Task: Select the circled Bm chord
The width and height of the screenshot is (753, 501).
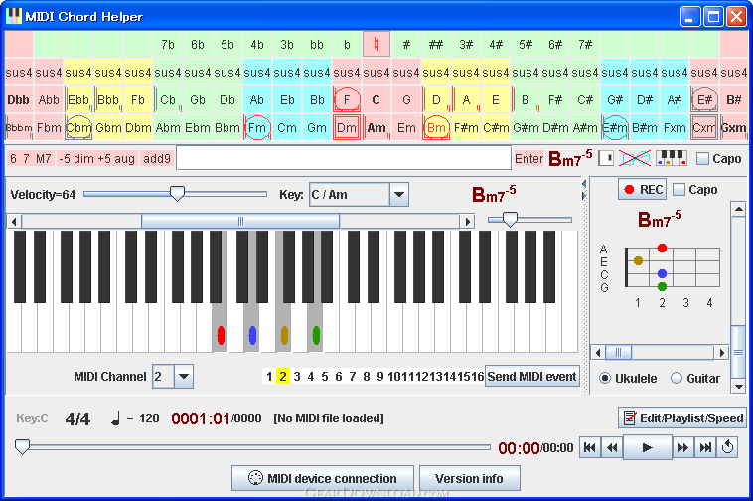Action: tap(436, 128)
